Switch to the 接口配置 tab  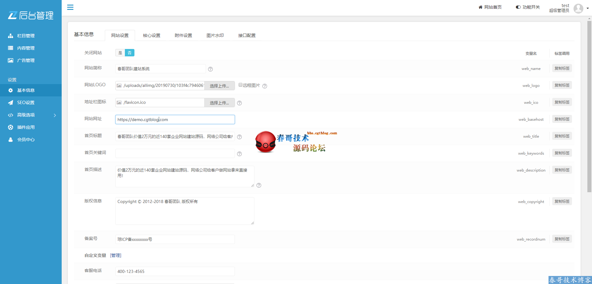click(x=247, y=35)
